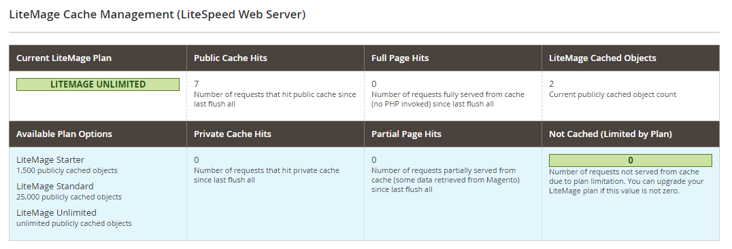Select 'unlimited publicly cached objects' text

(x=74, y=223)
